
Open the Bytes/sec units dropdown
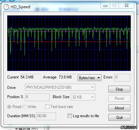[x=90, y=78]
